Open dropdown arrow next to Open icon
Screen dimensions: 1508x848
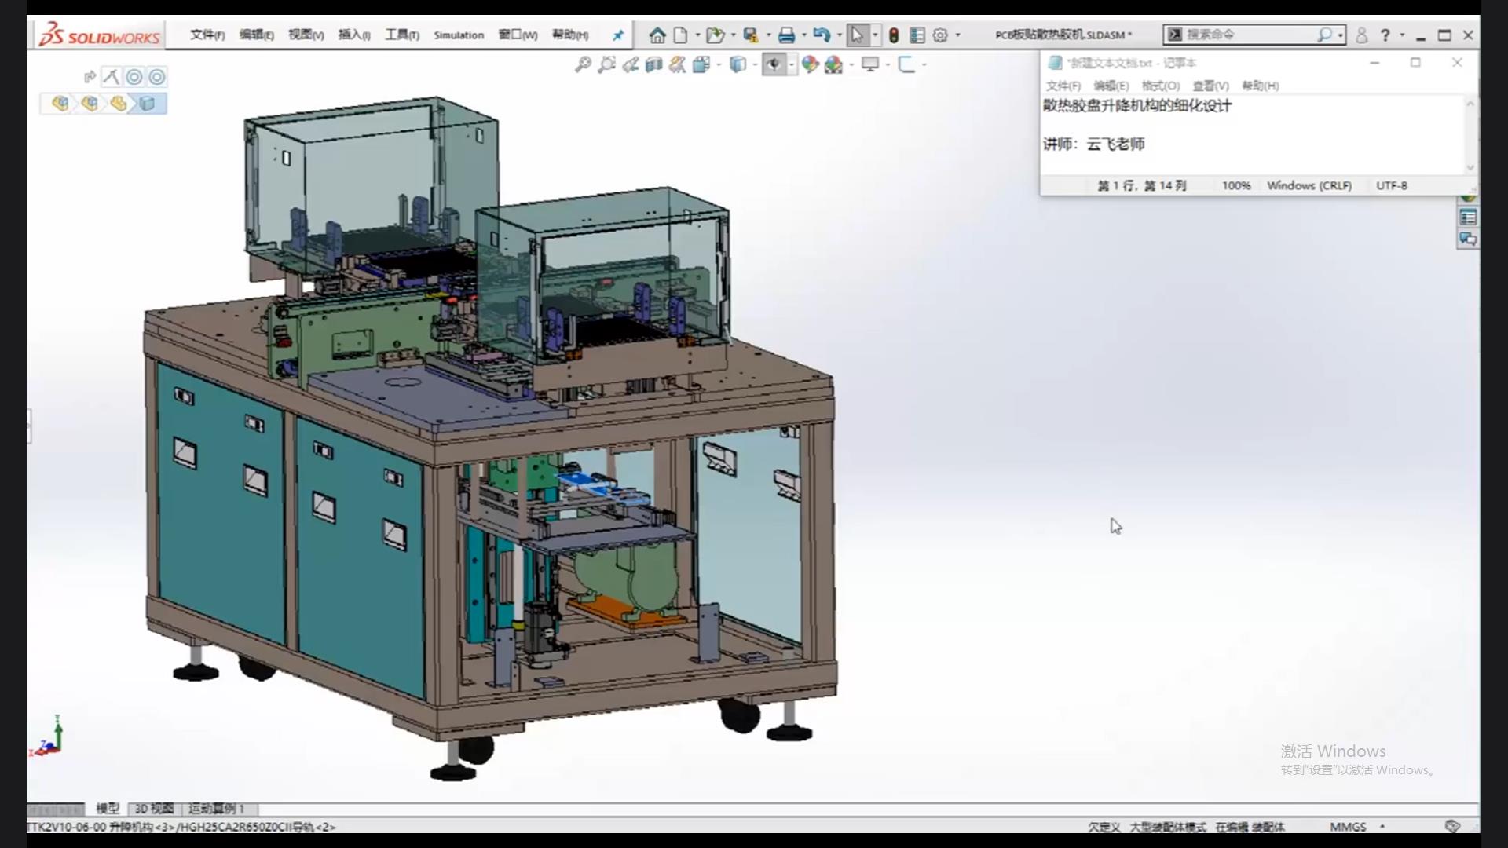[733, 35]
